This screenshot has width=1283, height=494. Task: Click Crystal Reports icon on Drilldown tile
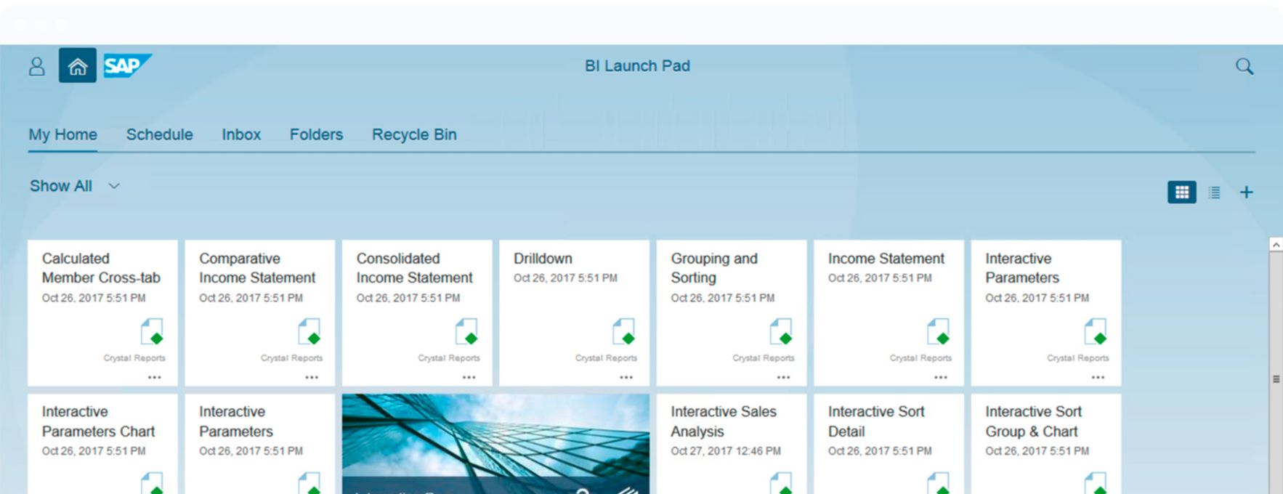(x=623, y=332)
